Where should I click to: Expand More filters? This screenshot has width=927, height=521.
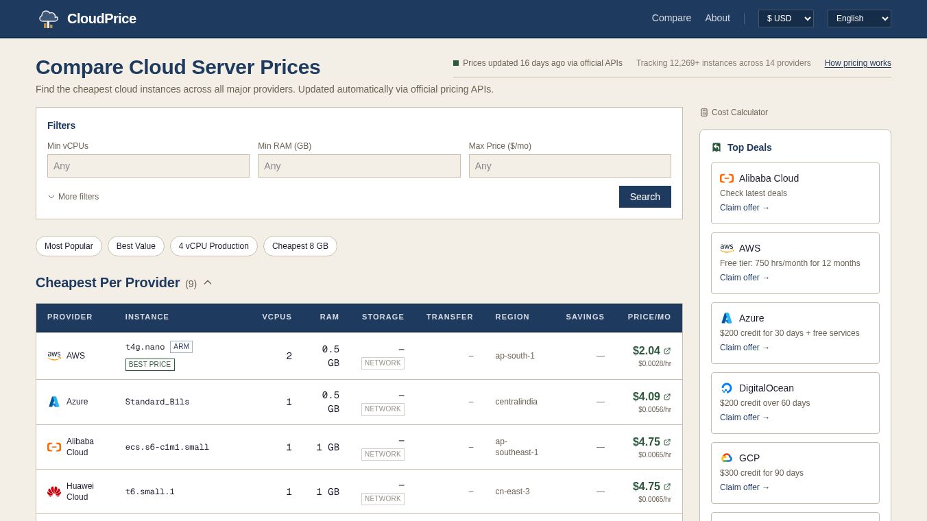73,197
